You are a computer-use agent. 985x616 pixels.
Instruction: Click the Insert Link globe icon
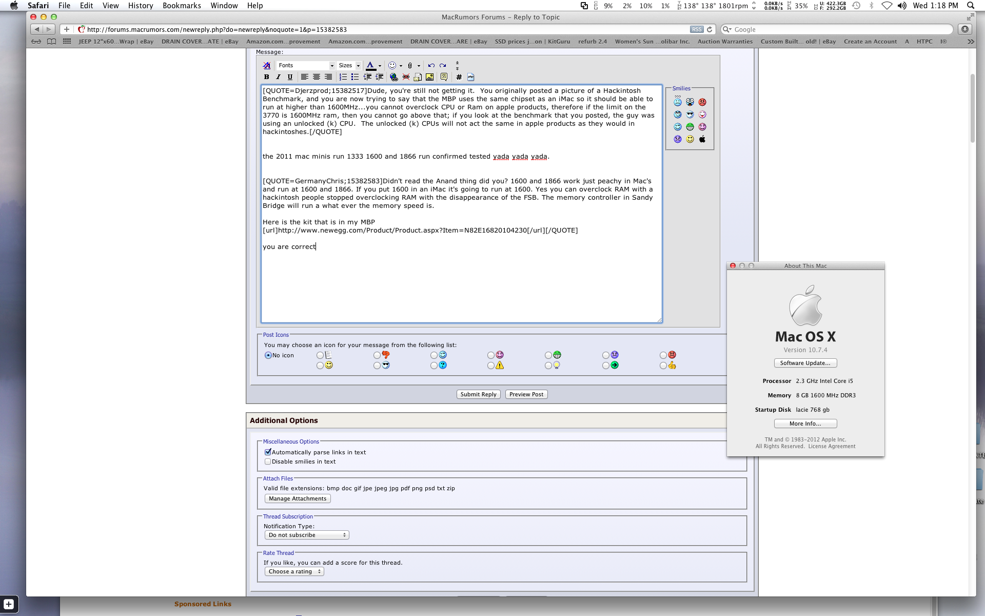[x=393, y=77]
